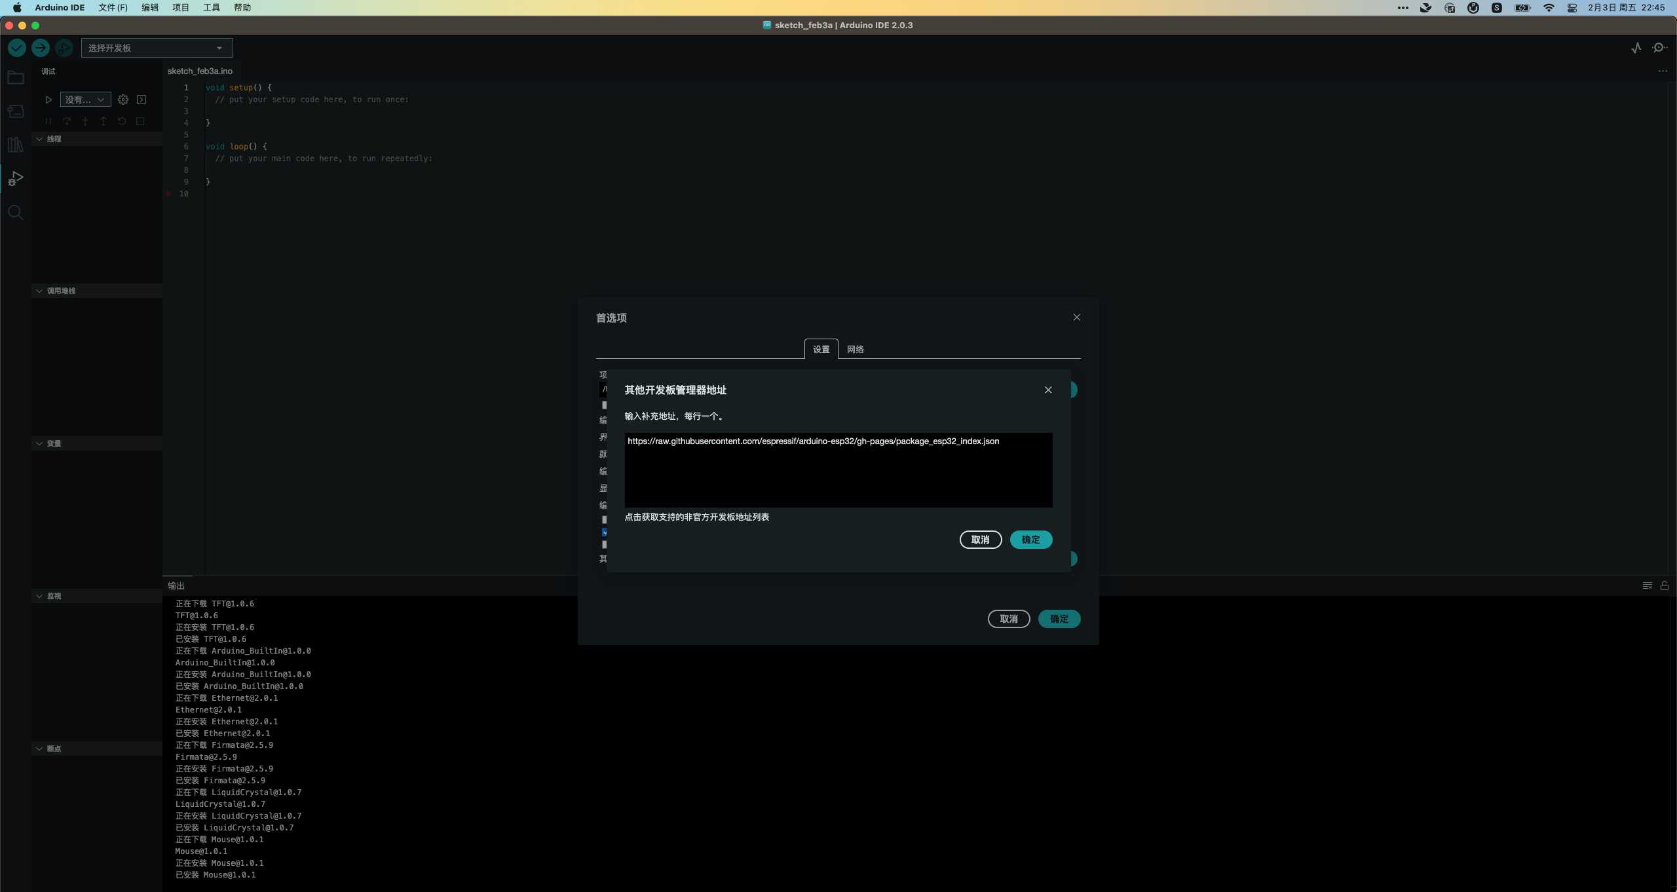Open the 编辑 menu
The height and width of the screenshot is (892, 1677).
[x=150, y=8]
